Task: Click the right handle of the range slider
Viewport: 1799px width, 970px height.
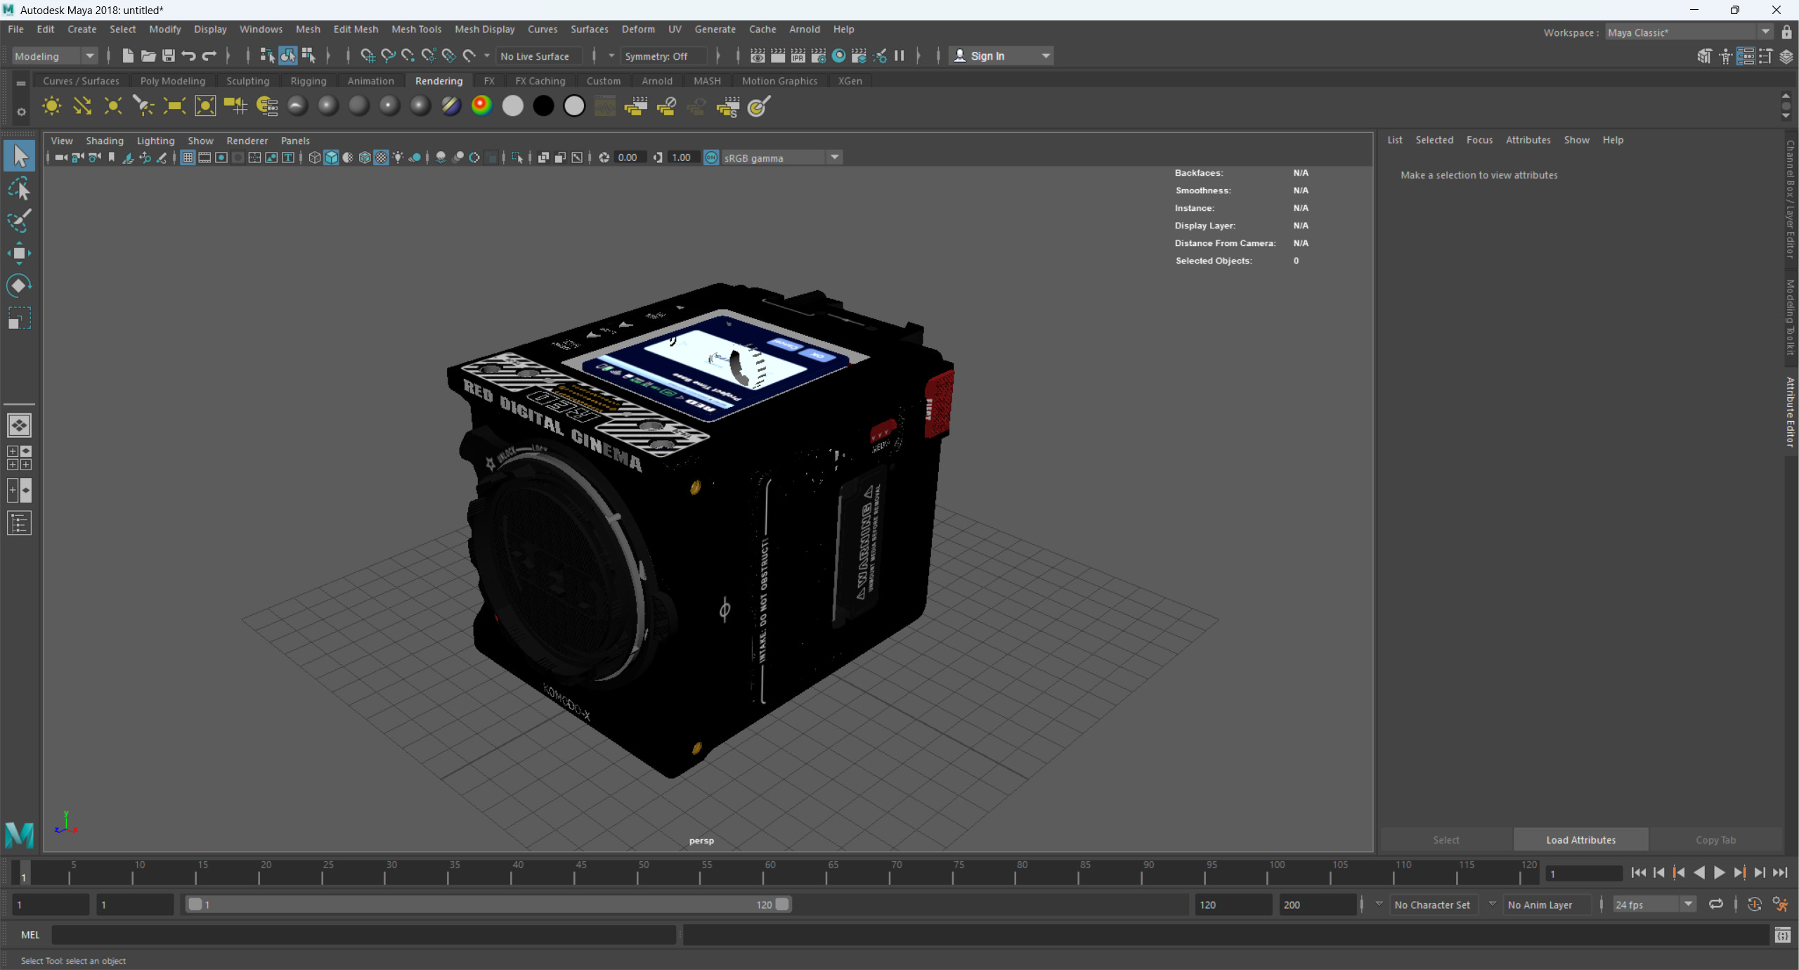Action: [x=782, y=904]
